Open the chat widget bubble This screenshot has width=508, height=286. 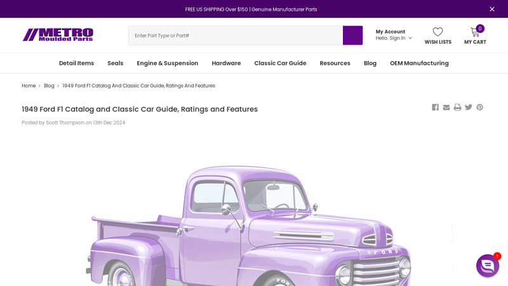click(487, 266)
